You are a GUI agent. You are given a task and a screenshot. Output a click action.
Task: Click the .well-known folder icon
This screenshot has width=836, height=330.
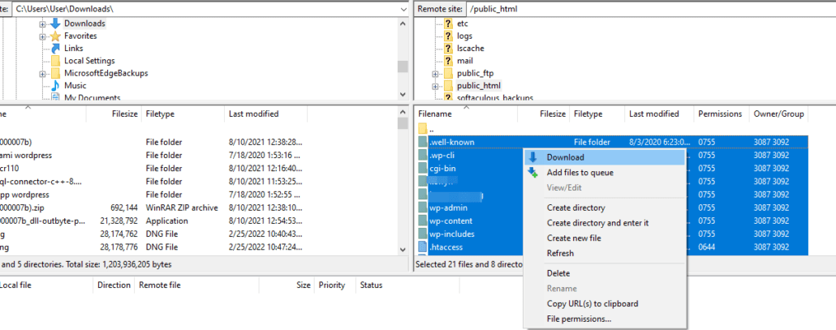(x=423, y=142)
